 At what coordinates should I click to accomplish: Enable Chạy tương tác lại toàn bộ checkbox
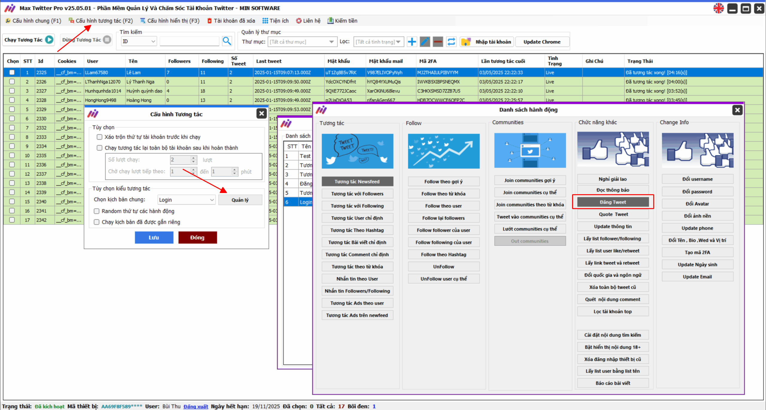click(100, 148)
